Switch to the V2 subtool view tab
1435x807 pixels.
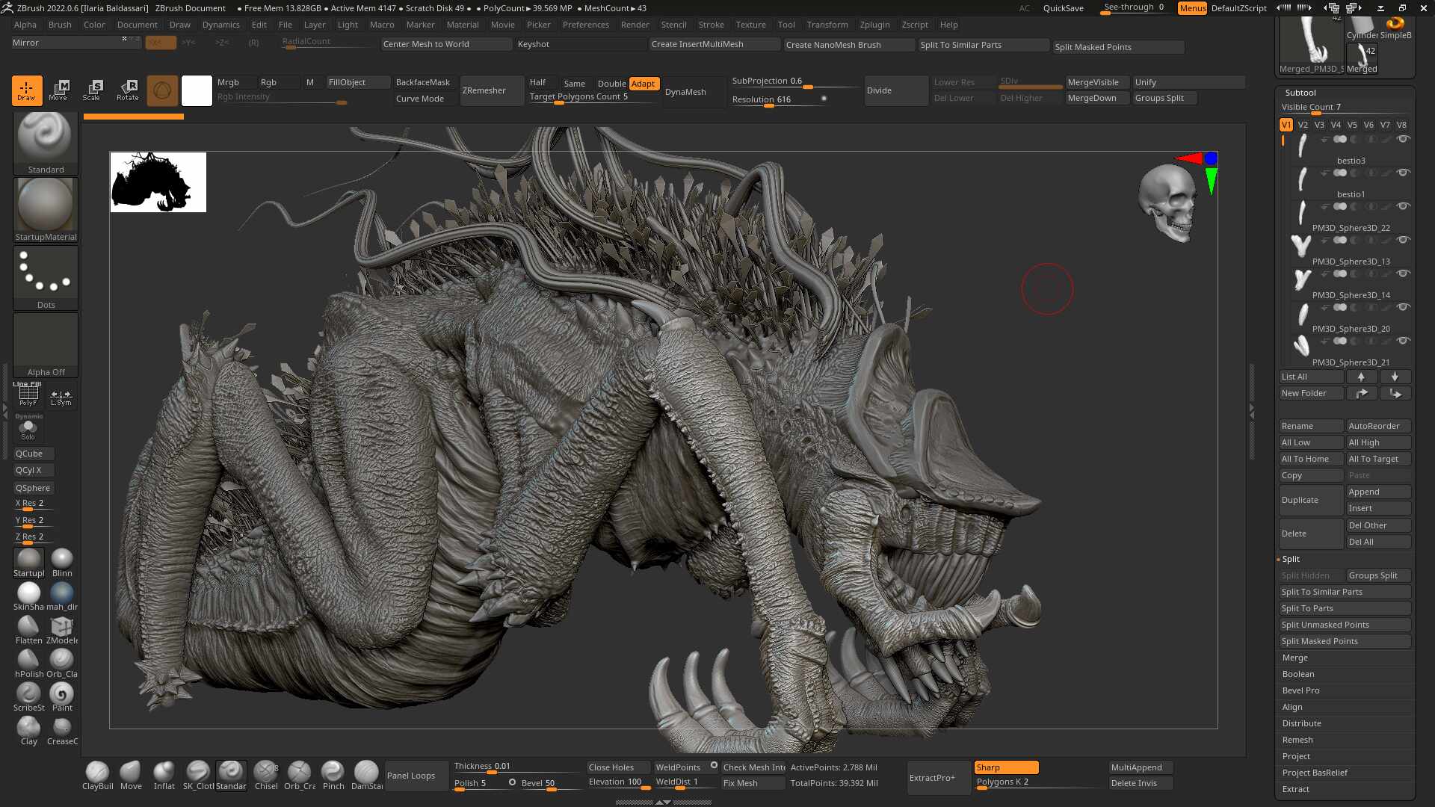tap(1303, 125)
